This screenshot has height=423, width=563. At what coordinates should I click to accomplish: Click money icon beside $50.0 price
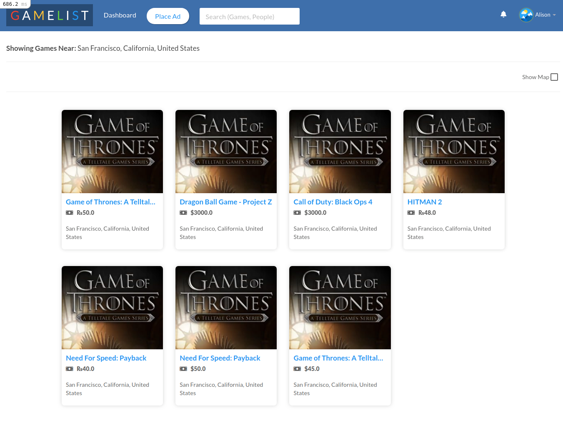[183, 369]
